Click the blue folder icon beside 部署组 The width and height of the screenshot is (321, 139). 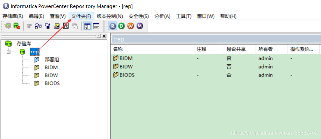36,60
